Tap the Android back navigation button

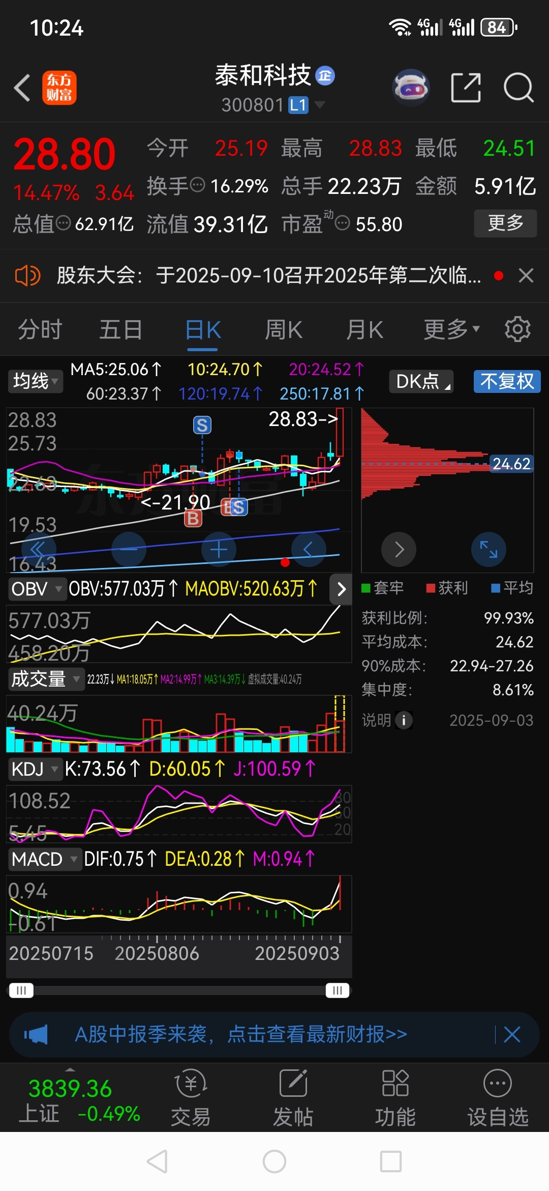tap(157, 1161)
